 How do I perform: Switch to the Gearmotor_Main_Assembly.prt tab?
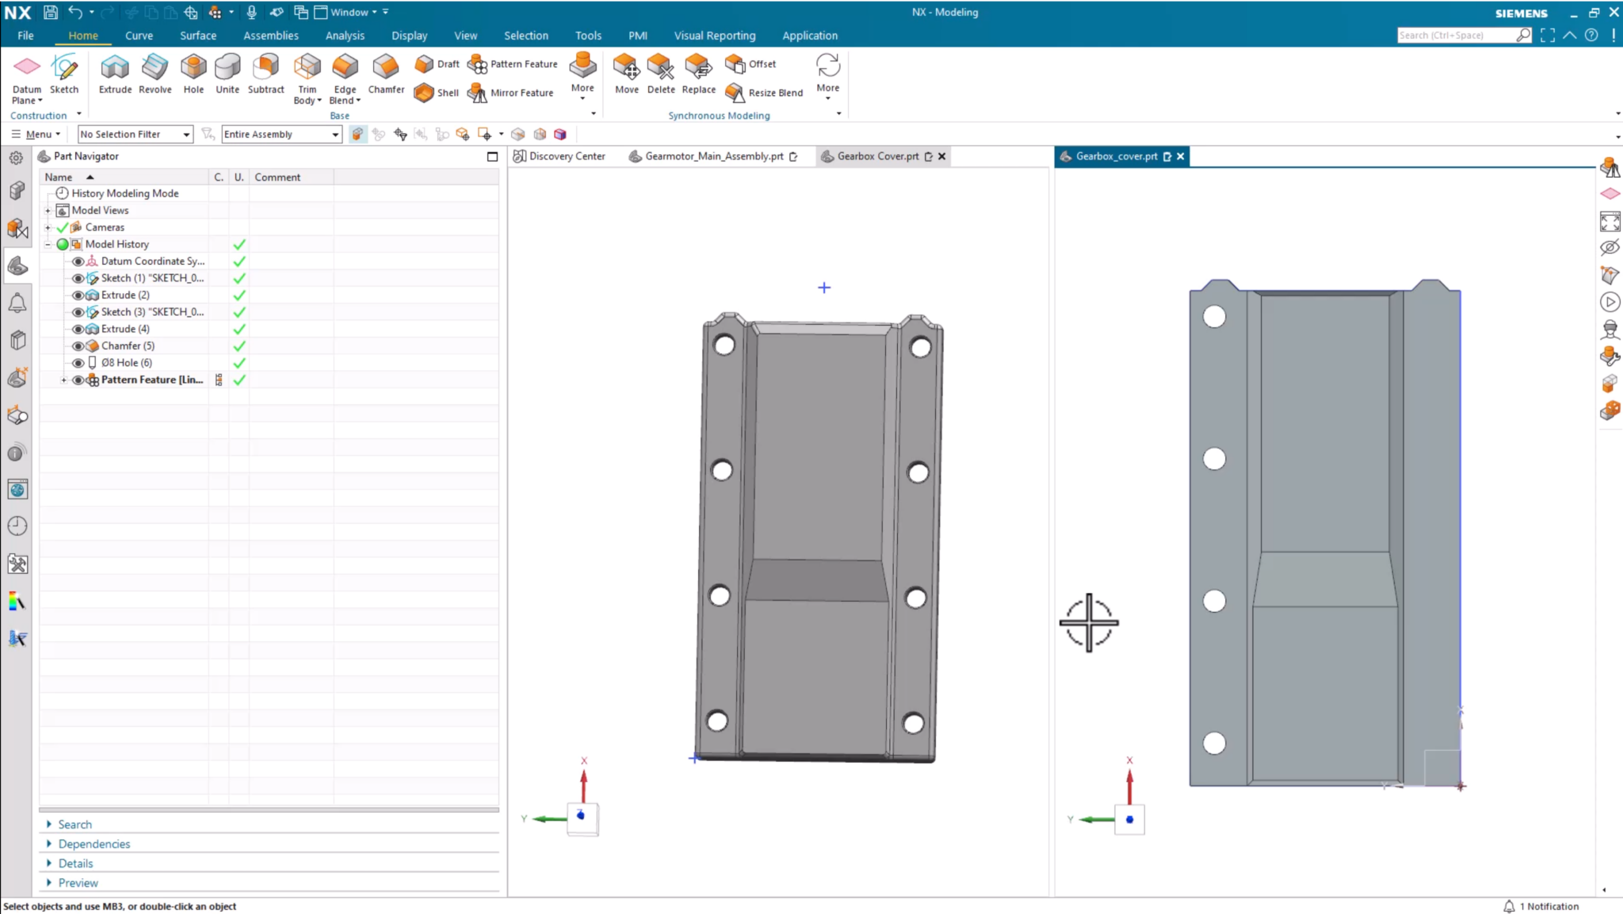[x=712, y=156]
